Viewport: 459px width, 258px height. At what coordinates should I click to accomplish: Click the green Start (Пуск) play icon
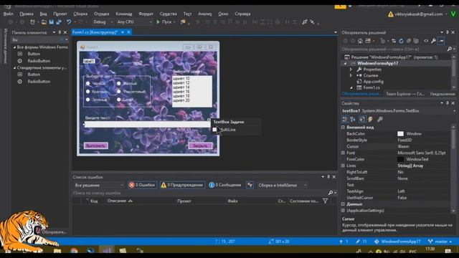(158, 22)
